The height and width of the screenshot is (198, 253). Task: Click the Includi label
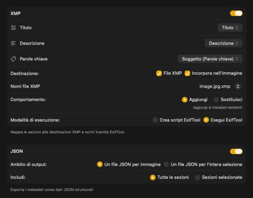(x=18, y=177)
